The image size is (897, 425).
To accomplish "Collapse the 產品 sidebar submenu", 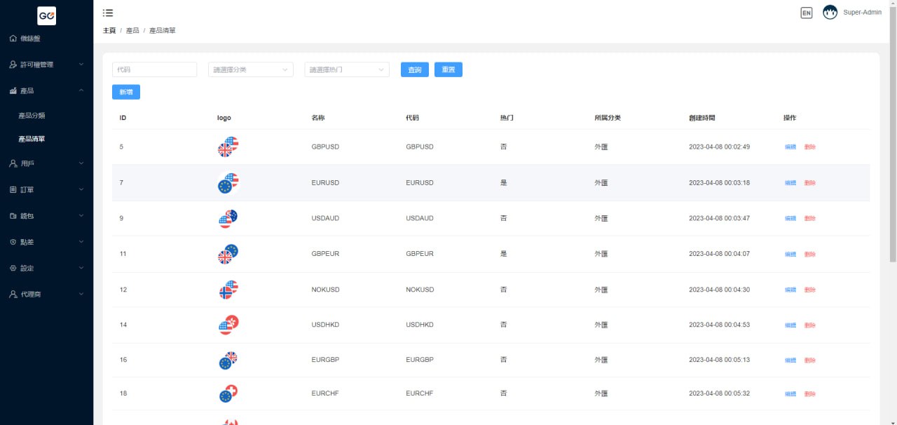I will tap(46, 90).
